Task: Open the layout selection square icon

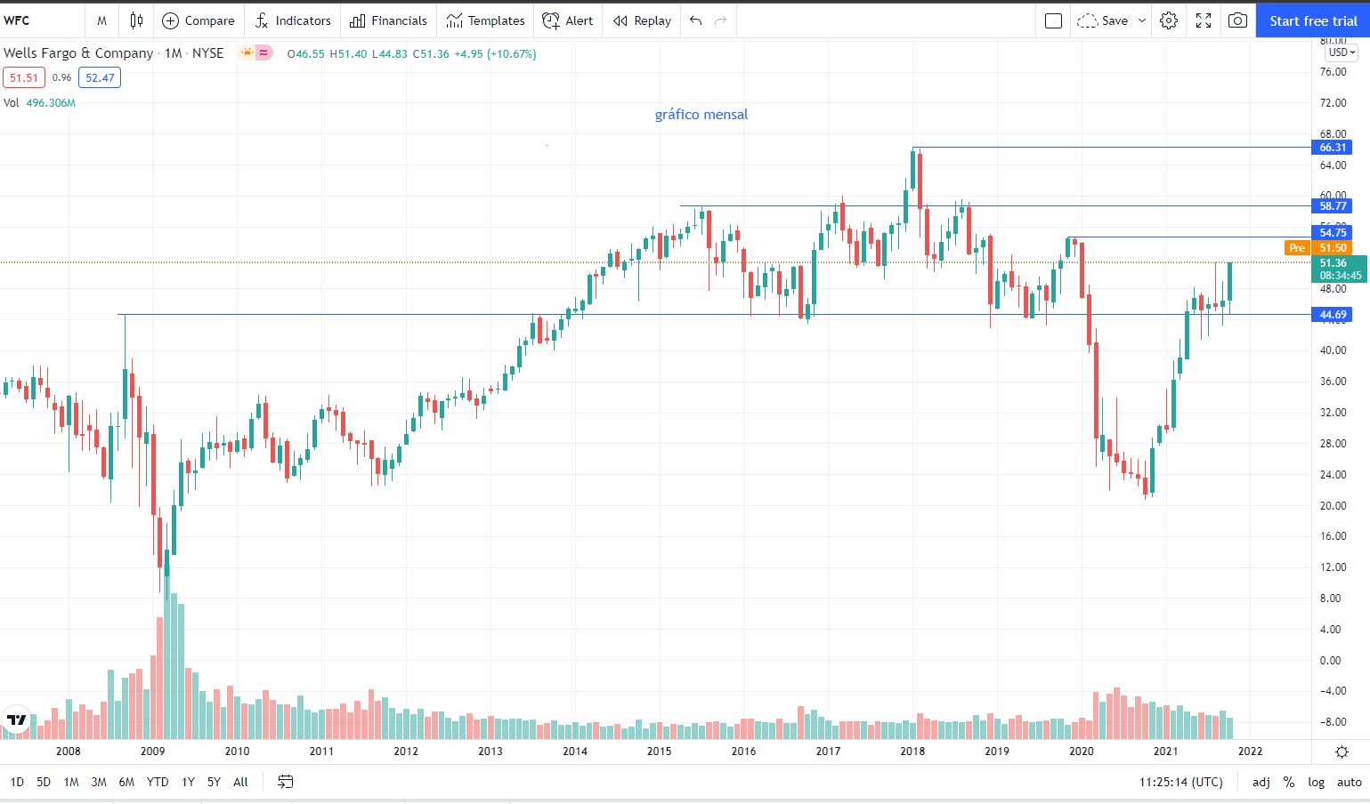Action: [x=1053, y=20]
